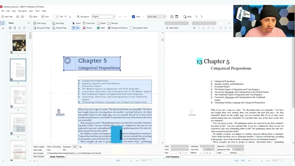Align text left

221,28
